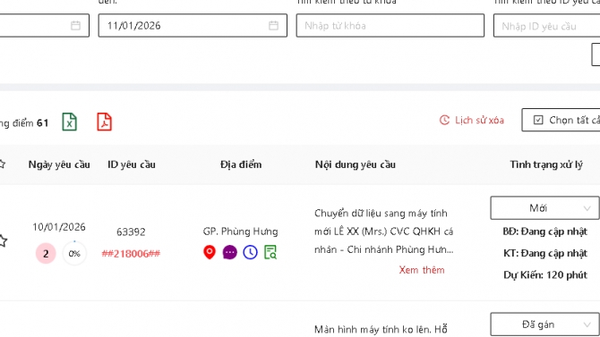The width and height of the screenshot is (600, 337).
Task: Click request date 10/01/2026
Action: [x=59, y=227]
